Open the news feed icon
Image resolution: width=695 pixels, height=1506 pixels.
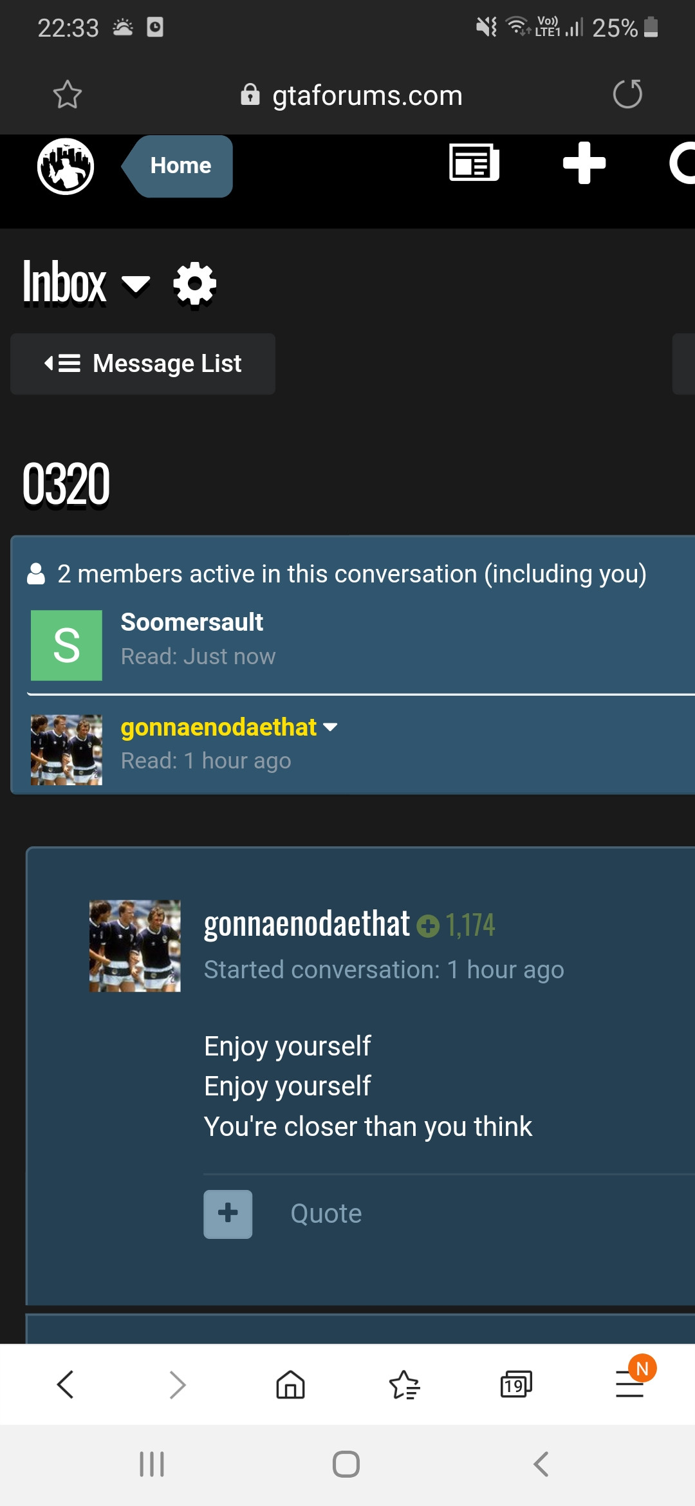point(474,163)
